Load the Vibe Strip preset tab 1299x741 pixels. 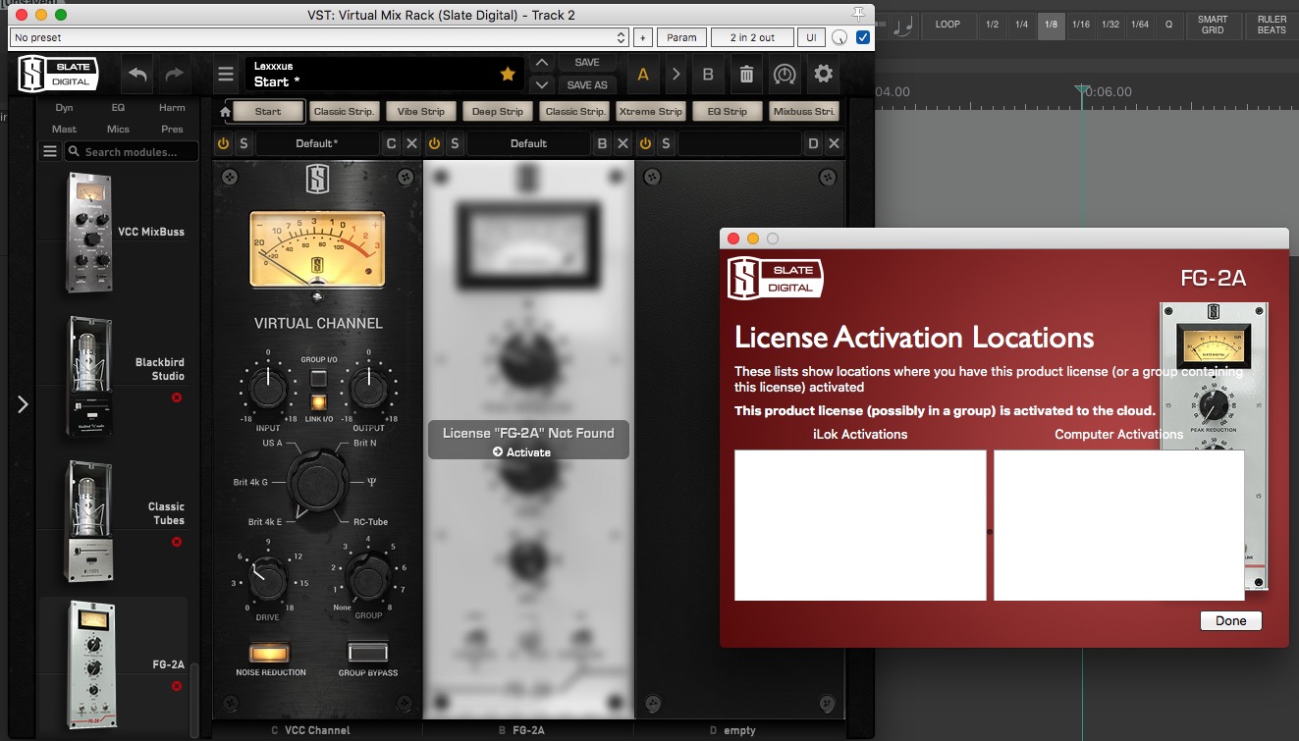pyautogui.click(x=421, y=112)
